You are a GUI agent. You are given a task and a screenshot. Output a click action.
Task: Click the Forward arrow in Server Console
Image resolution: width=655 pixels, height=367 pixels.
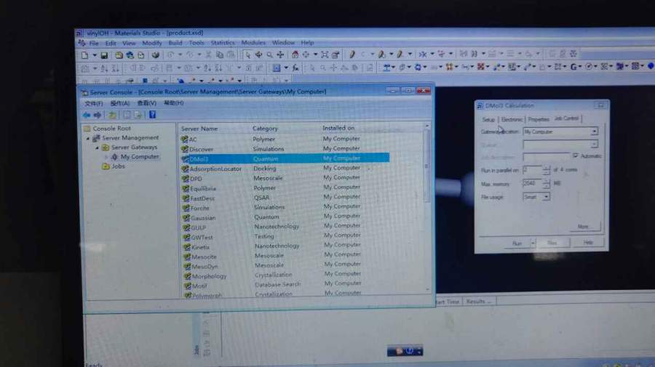(98, 115)
